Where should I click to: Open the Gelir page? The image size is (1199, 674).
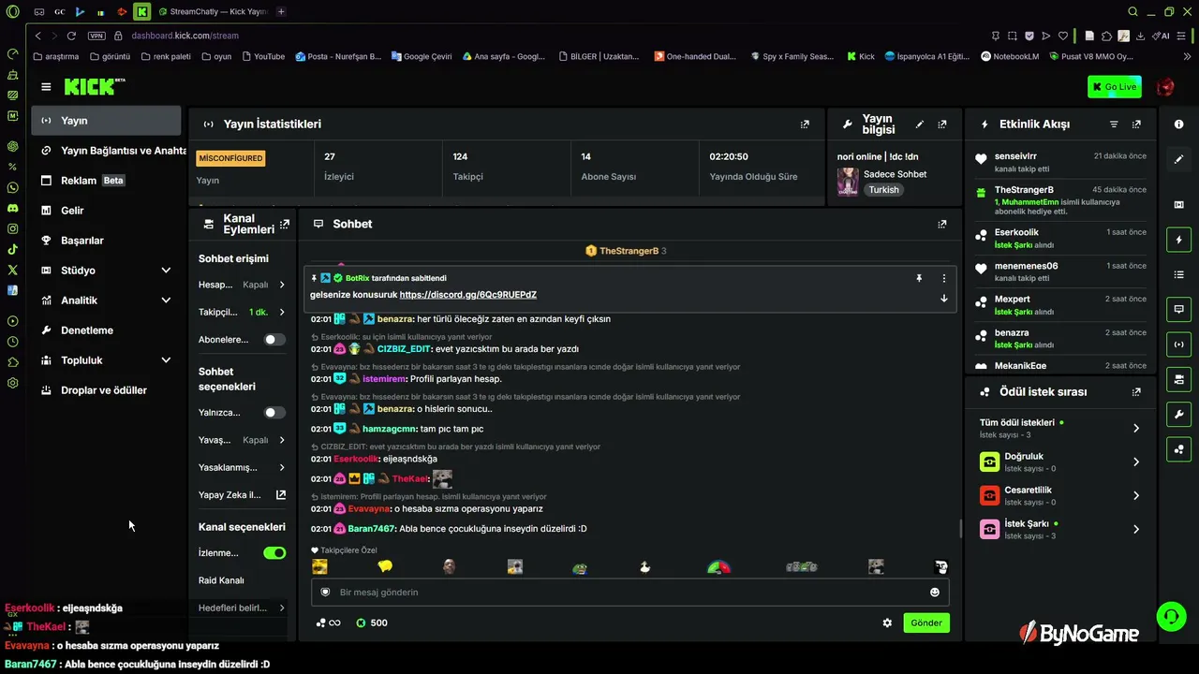106,211
